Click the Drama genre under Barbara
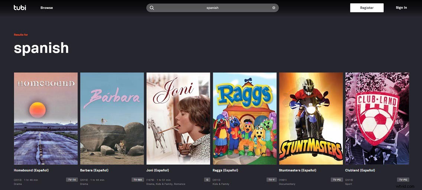Image resolution: width=422 pixels, height=190 pixels. click(x=84, y=184)
